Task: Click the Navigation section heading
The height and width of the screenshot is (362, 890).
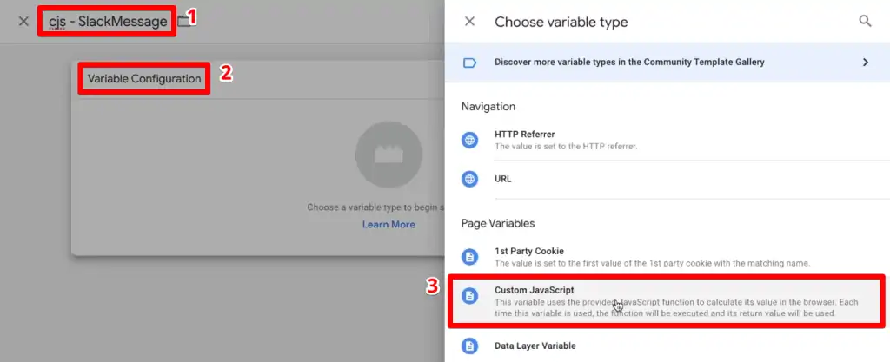Action: [488, 107]
